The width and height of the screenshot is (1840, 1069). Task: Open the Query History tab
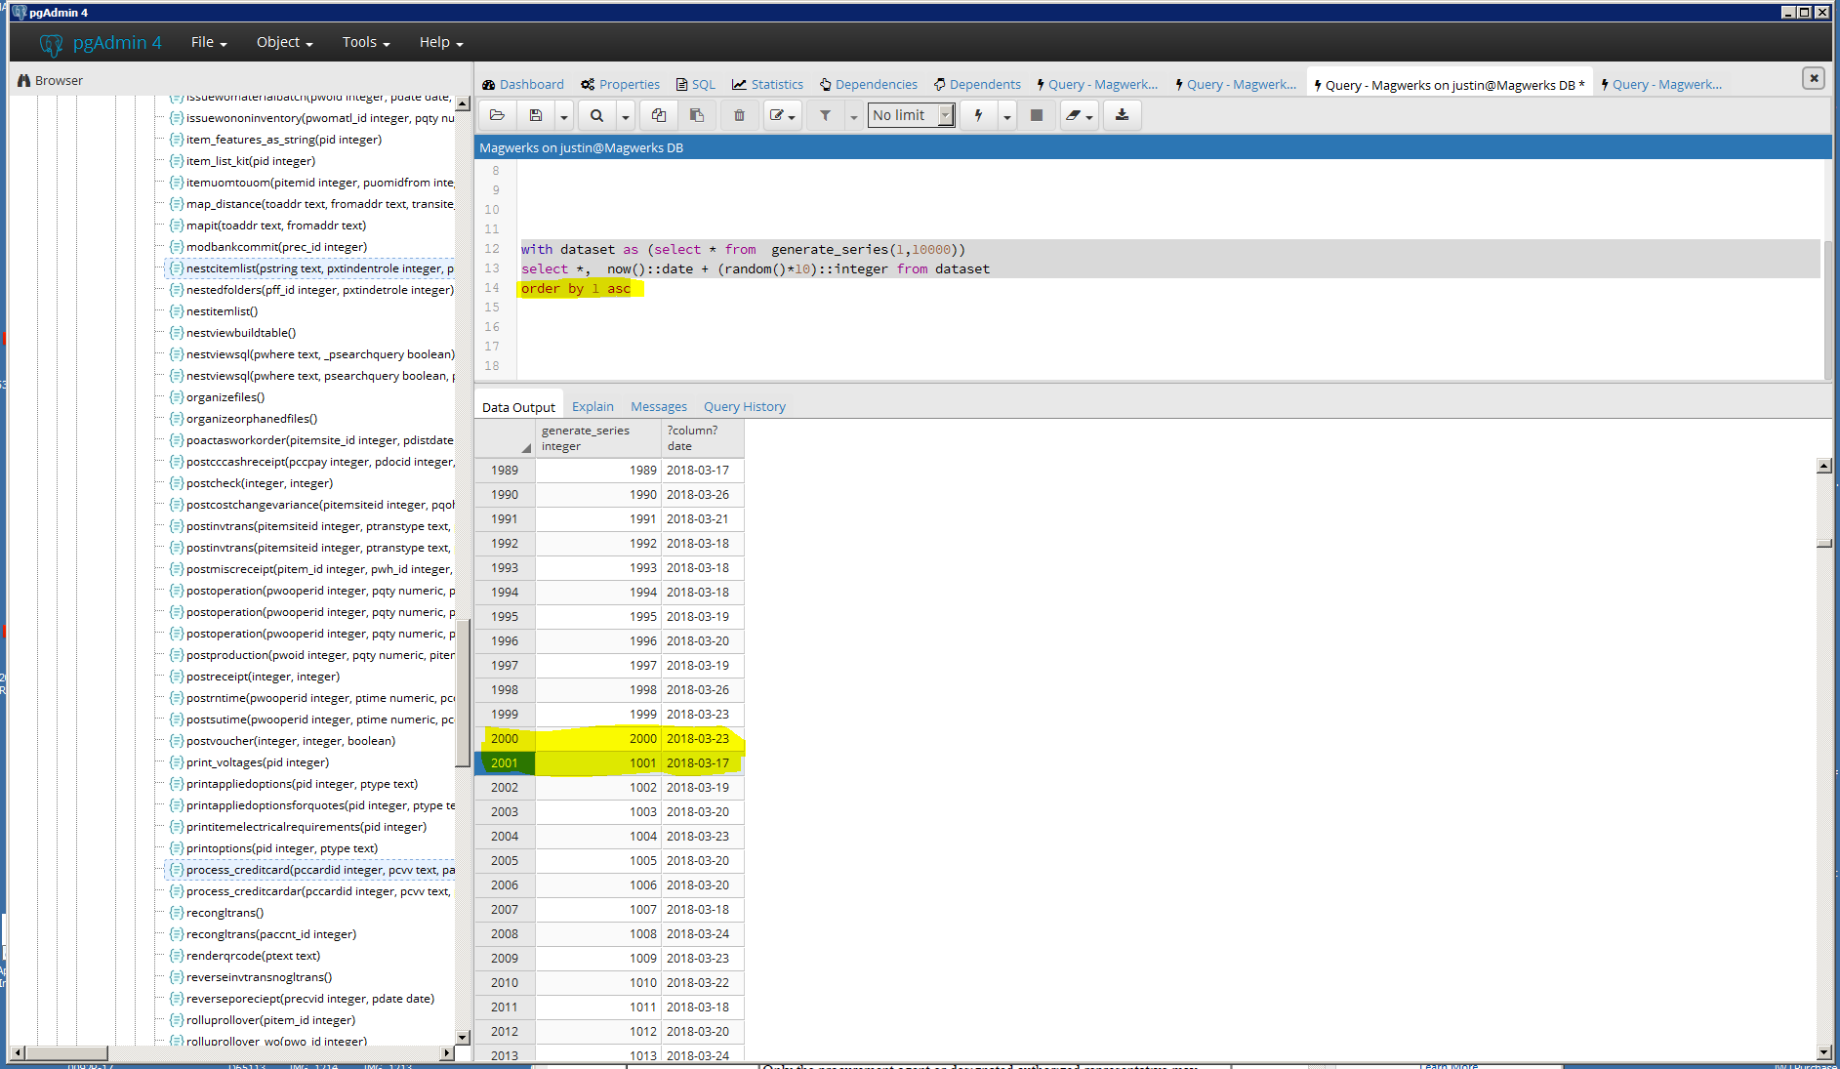744,406
